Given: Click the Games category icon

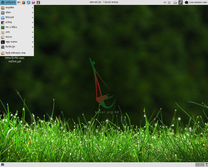Looking at the screenshot, I should [3, 32].
